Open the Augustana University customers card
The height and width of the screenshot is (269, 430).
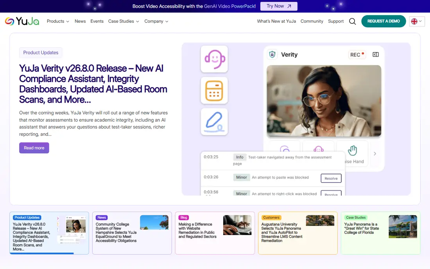point(297,233)
